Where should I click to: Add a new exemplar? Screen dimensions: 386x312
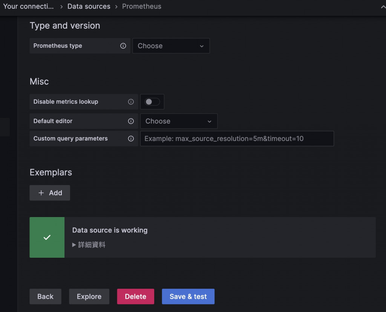50,193
